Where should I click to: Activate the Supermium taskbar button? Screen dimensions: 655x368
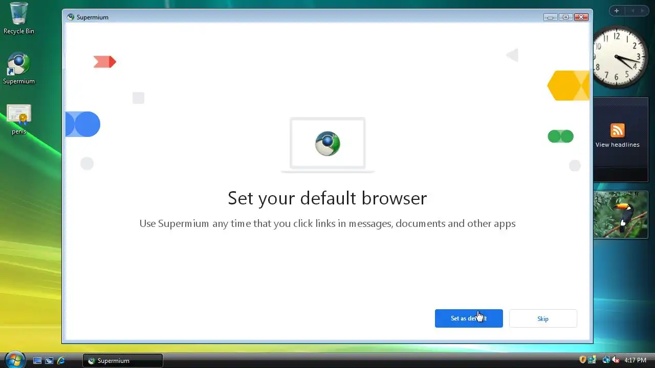[123, 360]
